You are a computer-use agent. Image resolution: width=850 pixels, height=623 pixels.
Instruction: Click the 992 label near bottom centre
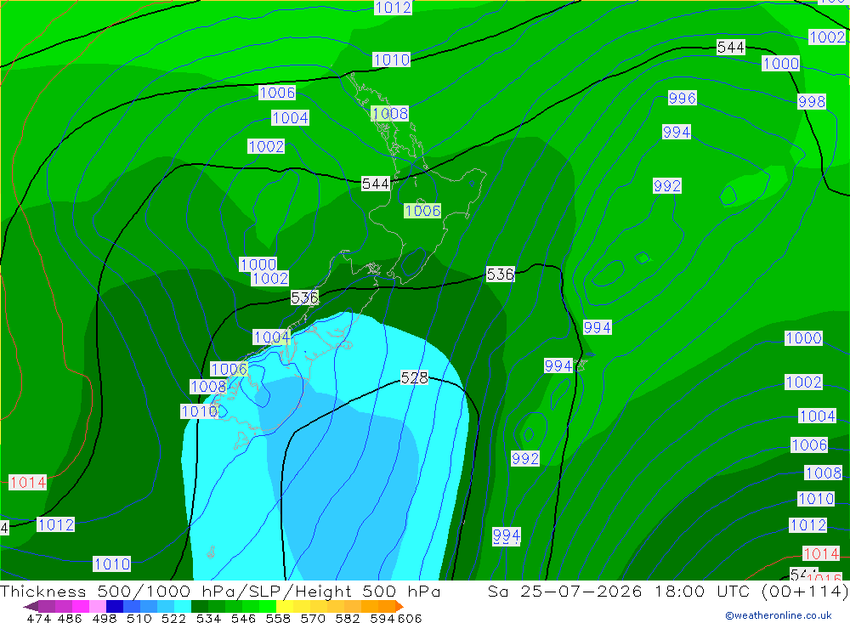[525, 459]
